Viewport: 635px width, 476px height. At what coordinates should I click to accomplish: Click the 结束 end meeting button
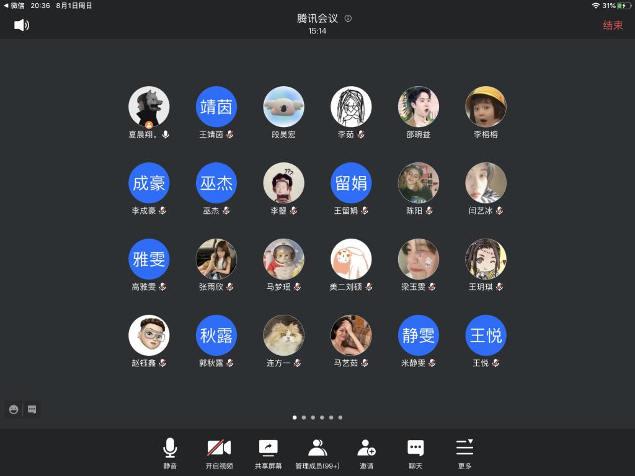click(x=613, y=25)
